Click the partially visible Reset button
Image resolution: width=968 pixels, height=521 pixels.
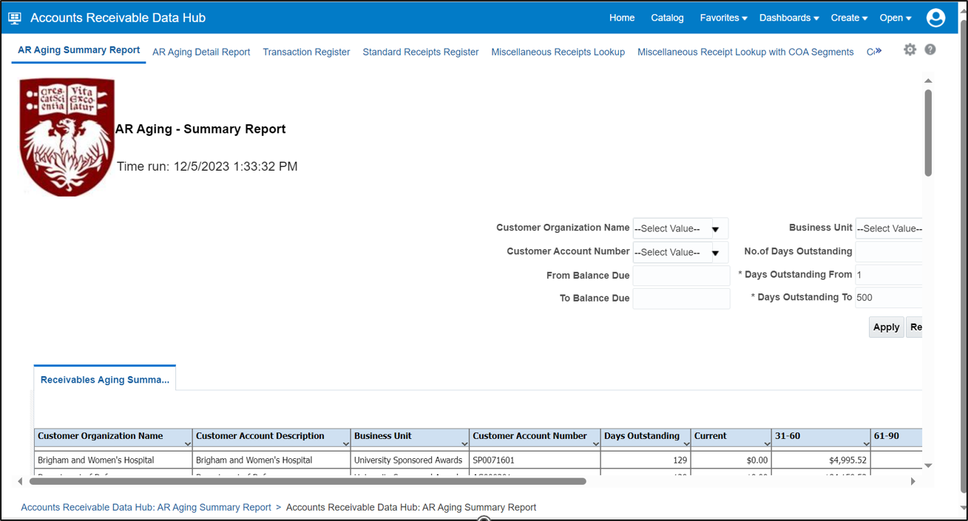pos(915,327)
